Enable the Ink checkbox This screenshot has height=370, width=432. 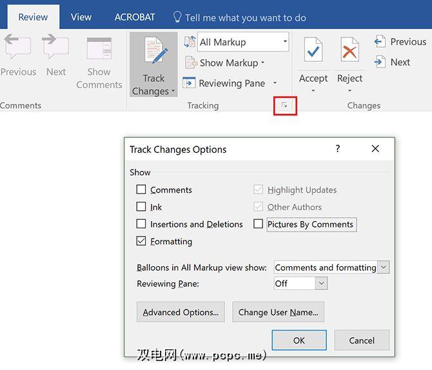(x=141, y=206)
